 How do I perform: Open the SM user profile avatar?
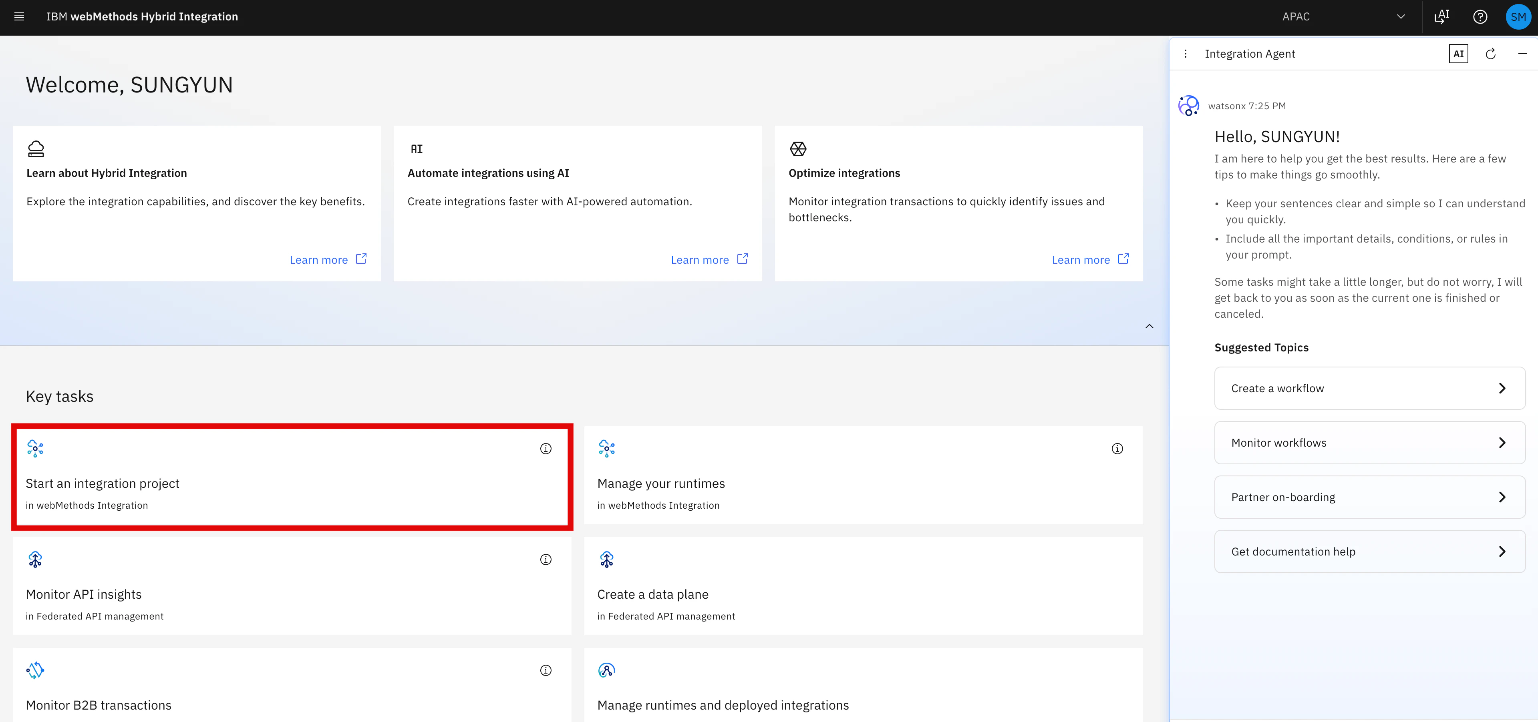click(x=1518, y=17)
